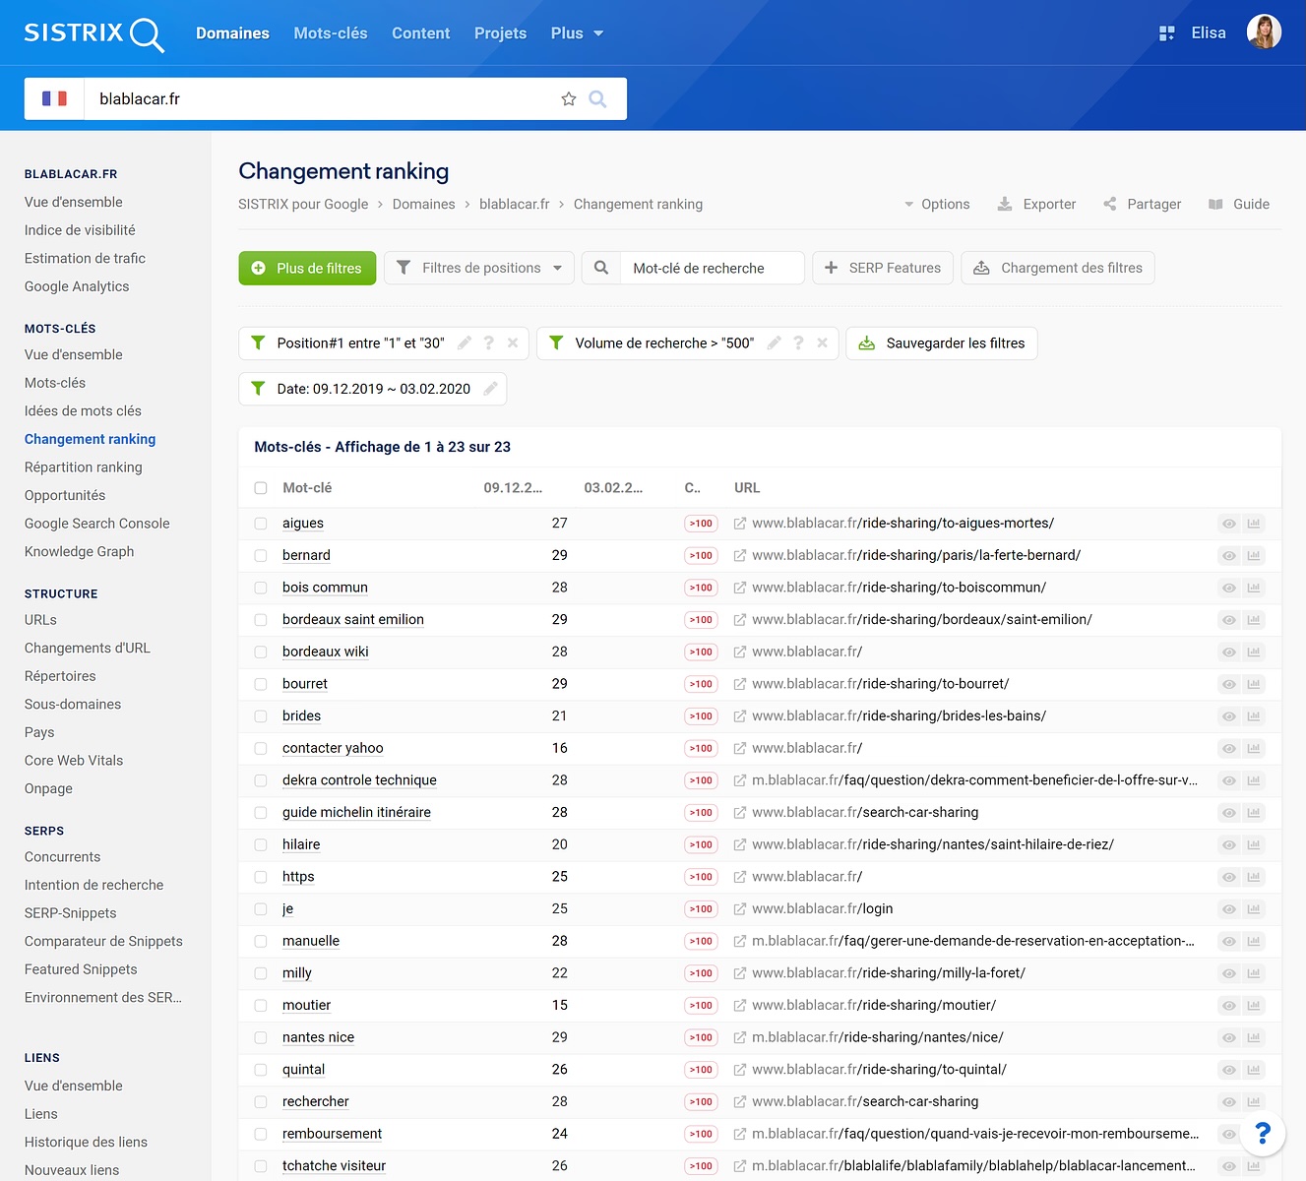This screenshot has width=1306, height=1181.
Task: Open the bordeaux saint emilion keyword link
Action: [x=353, y=620]
